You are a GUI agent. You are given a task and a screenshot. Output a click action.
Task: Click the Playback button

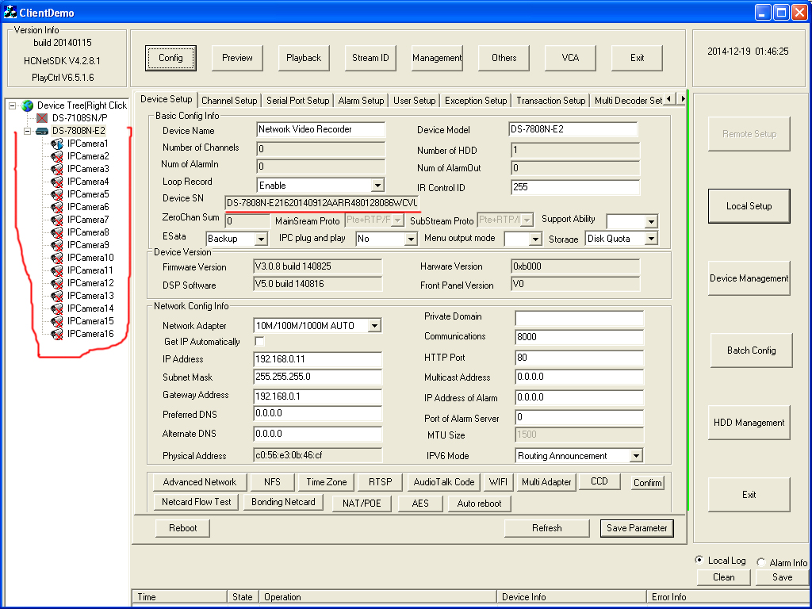pyautogui.click(x=304, y=58)
